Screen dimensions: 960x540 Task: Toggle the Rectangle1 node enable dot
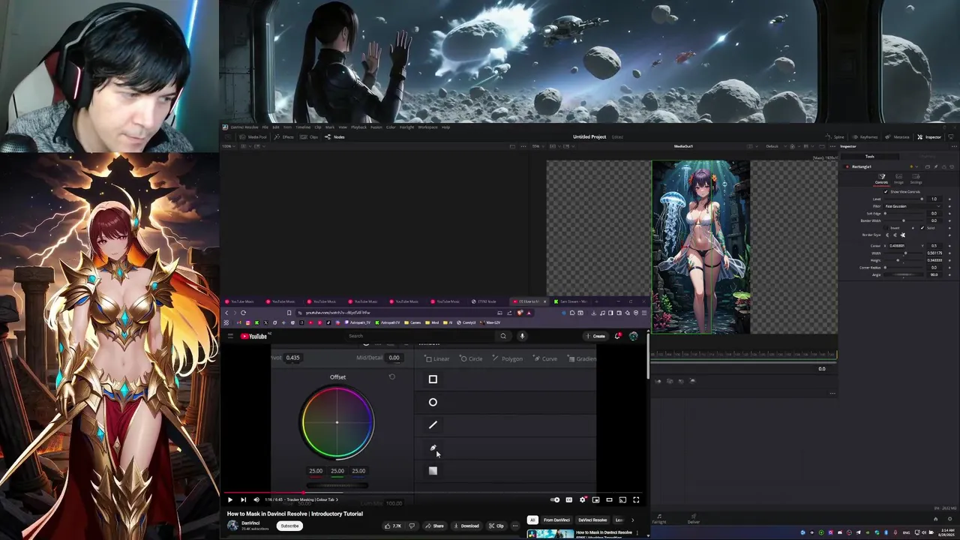click(x=847, y=166)
